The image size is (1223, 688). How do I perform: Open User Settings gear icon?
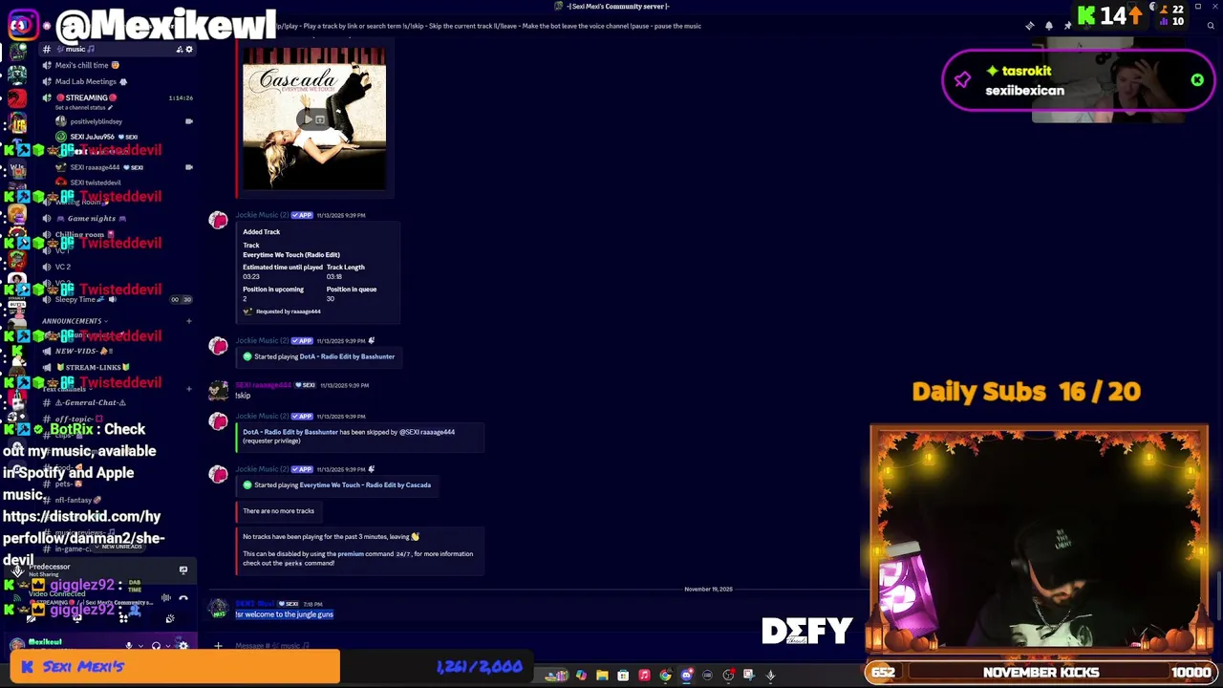click(183, 646)
